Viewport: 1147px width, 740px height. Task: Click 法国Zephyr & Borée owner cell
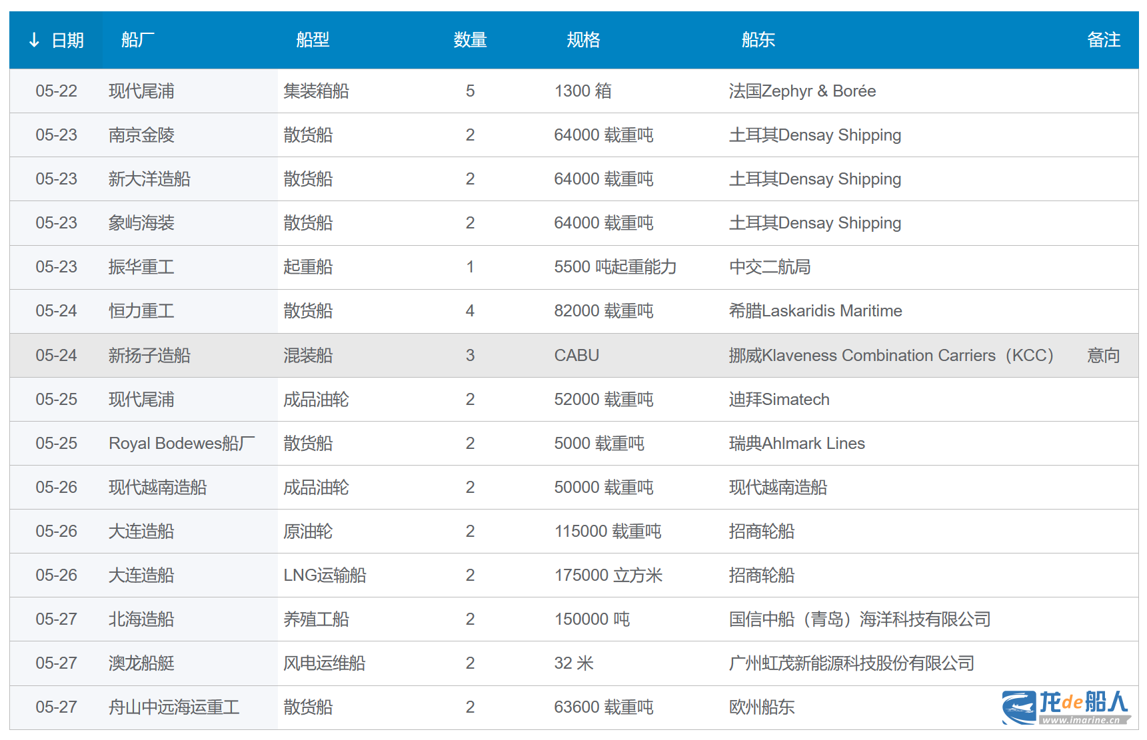(802, 91)
